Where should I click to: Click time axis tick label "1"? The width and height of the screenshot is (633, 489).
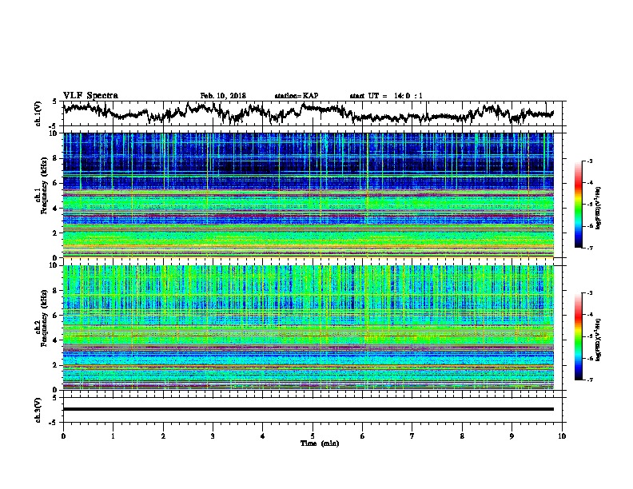113,435
